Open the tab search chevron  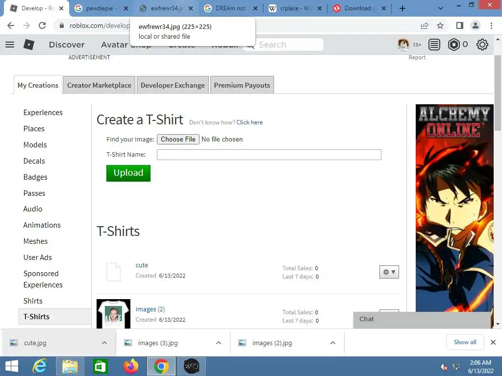pos(441,9)
